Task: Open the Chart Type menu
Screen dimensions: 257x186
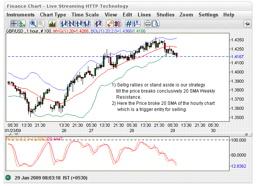Action: tap(53, 15)
